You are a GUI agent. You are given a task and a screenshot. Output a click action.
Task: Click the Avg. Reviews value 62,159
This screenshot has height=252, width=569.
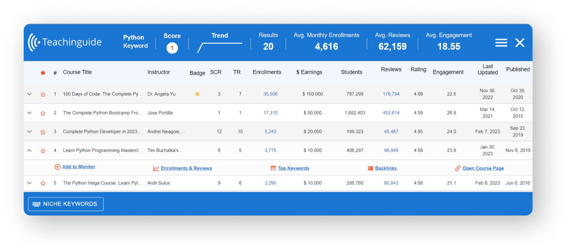[x=392, y=47]
